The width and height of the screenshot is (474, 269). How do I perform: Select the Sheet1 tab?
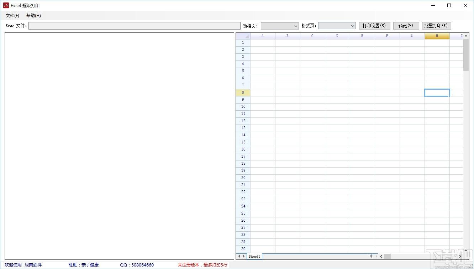(254, 256)
